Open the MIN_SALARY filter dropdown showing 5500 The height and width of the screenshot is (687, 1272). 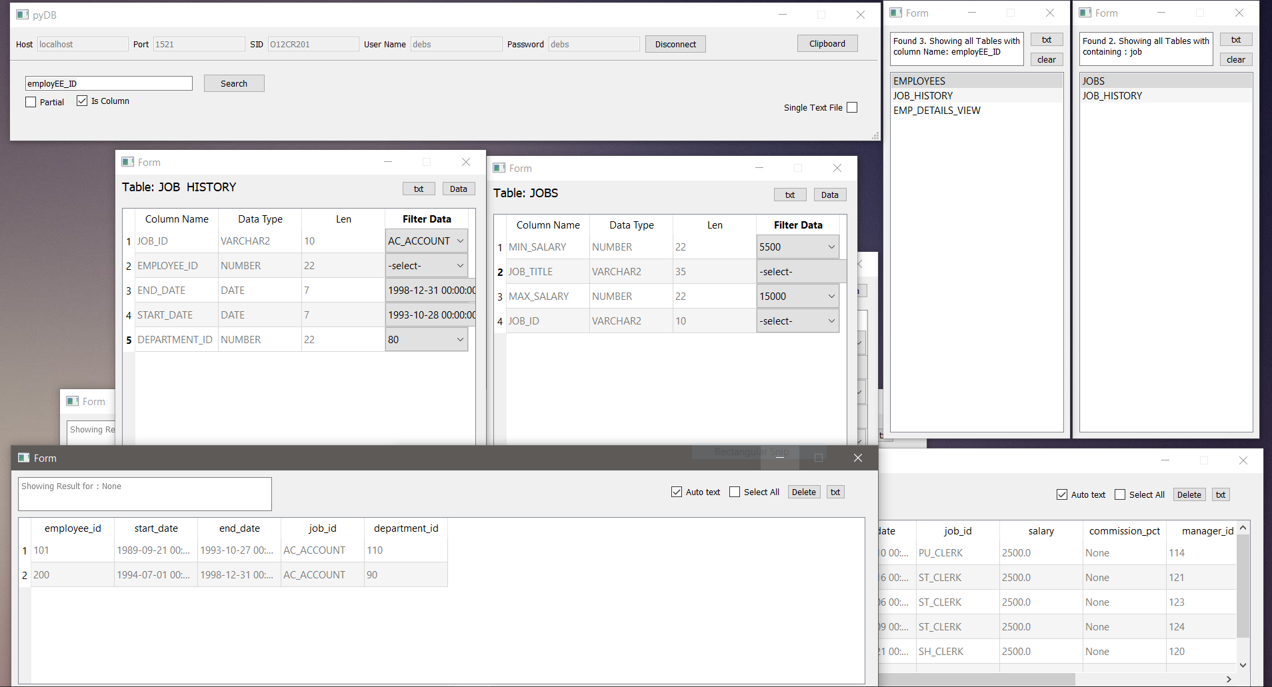(x=797, y=247)
